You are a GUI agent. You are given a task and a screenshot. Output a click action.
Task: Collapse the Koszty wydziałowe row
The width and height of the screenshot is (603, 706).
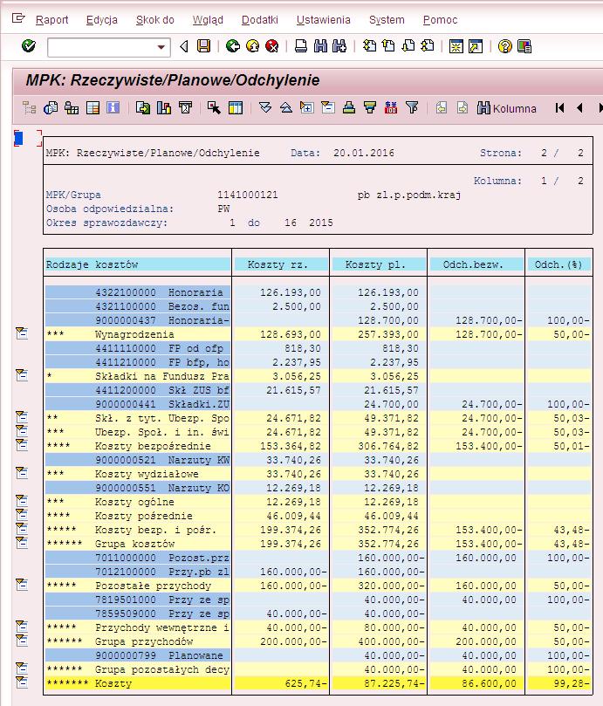point(22,473)
